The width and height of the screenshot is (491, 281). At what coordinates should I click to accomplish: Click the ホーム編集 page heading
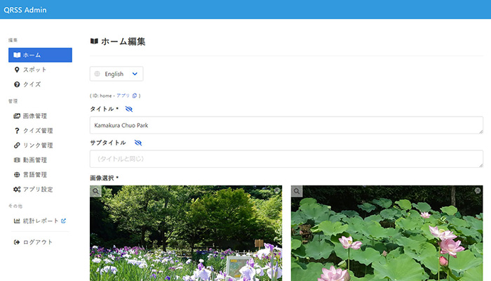(x=123, y=41)
